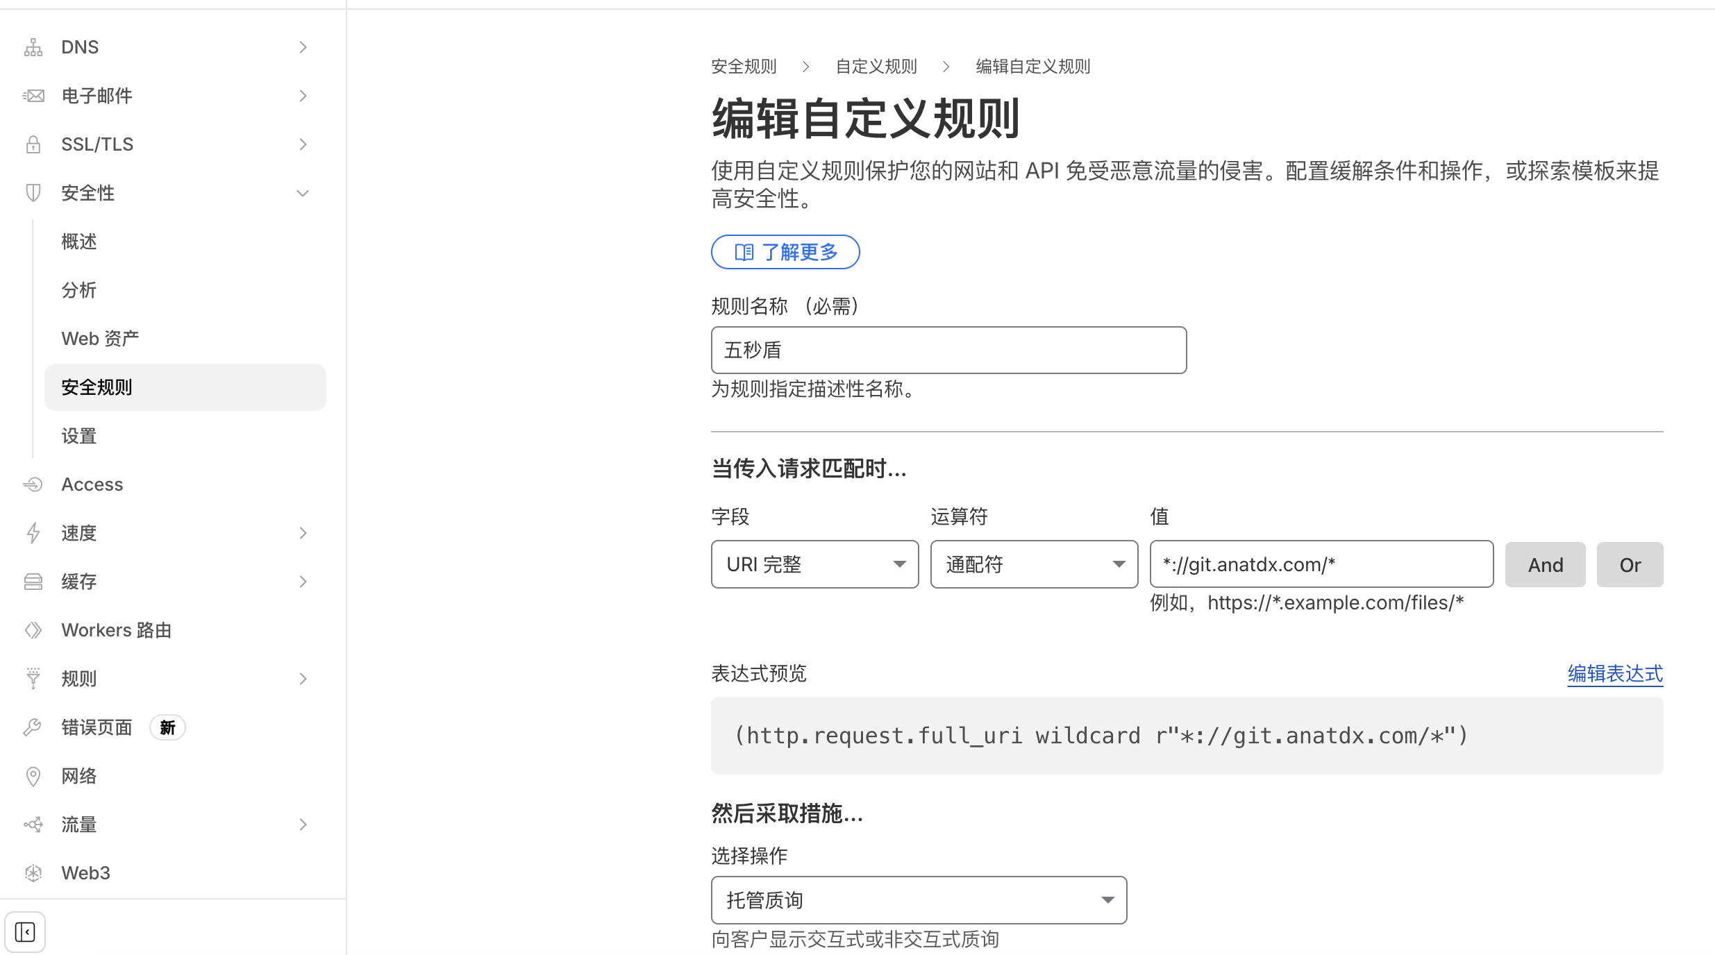The height and width of the screenshot is (955, 1715).
Task: Go to Web 资产 submenu item
Action: point(100,339)
